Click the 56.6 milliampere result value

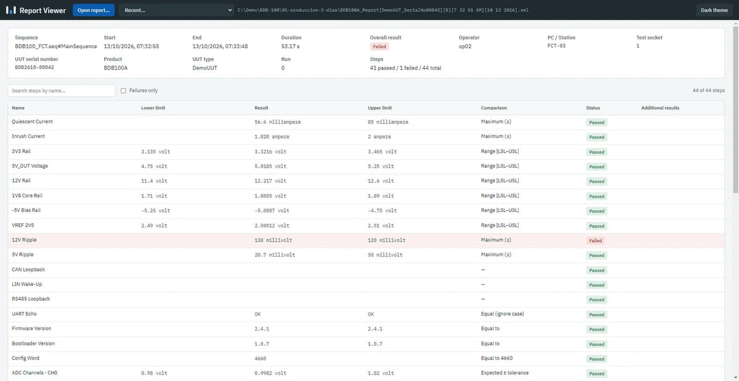(278, 122)
